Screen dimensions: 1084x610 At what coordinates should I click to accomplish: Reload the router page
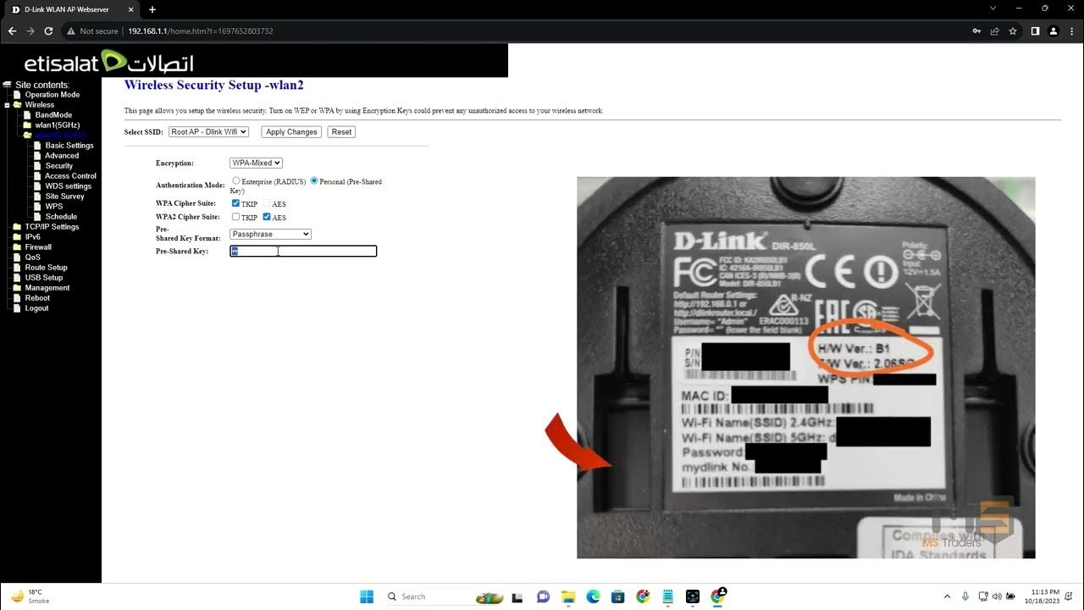(48, 31)
